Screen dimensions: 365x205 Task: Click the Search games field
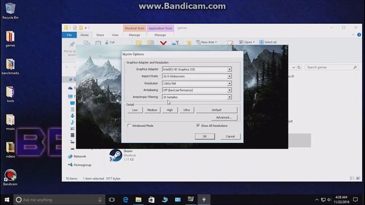coord(331,67)
